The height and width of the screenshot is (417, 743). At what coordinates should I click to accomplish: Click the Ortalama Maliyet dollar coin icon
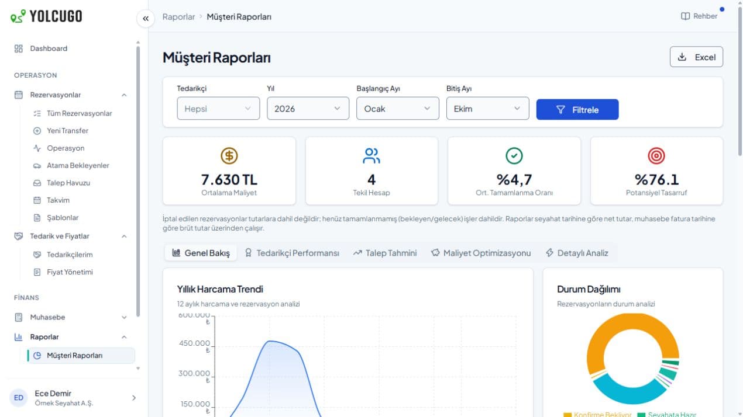(229, 155)
